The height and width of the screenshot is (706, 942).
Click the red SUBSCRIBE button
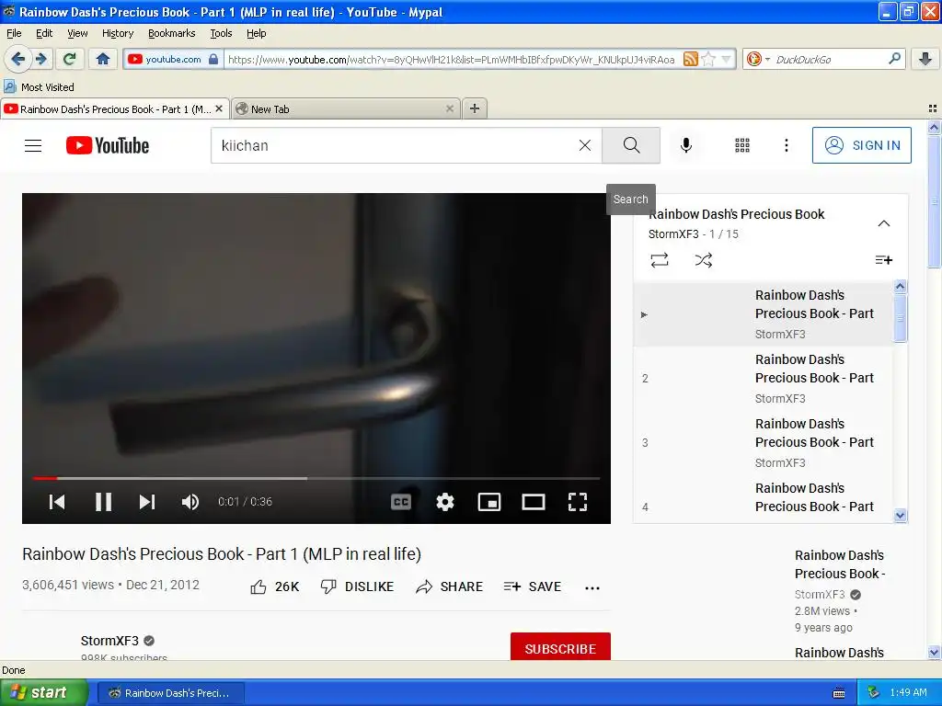560,647
